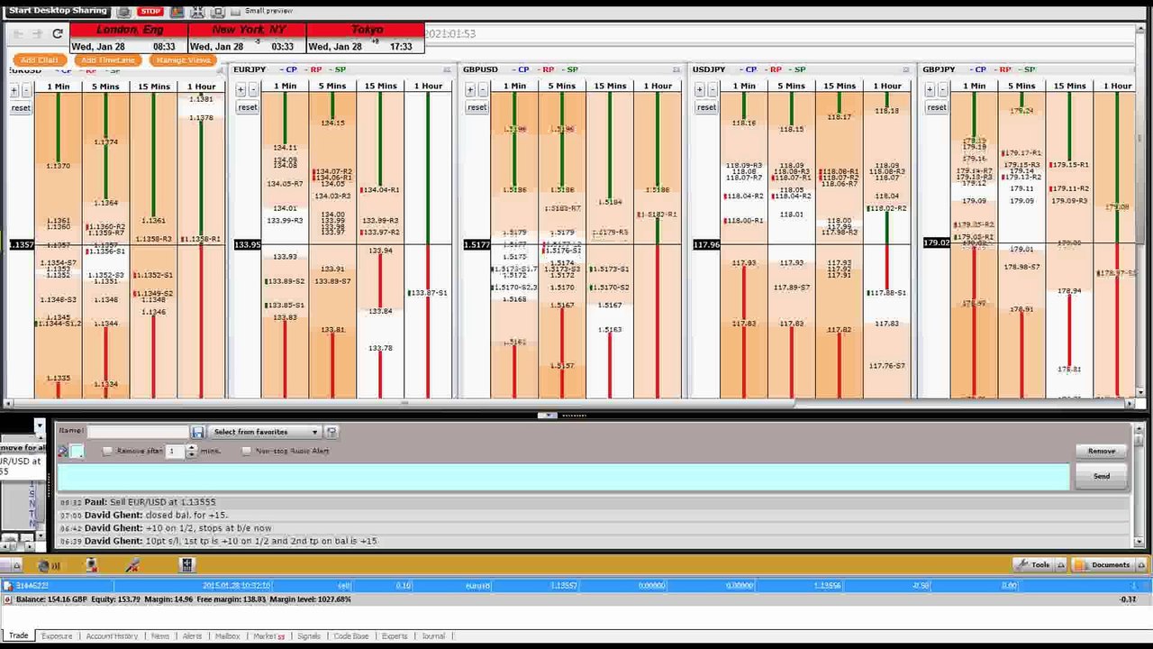Enable the Remove after checkbox
The image size is (1153, 649).
(108, 451)
